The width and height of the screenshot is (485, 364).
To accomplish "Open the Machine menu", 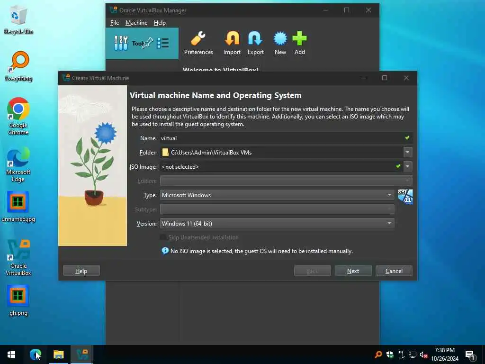I will click(136, 23).
